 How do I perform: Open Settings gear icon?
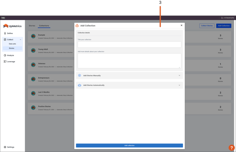tap(5, 147)
